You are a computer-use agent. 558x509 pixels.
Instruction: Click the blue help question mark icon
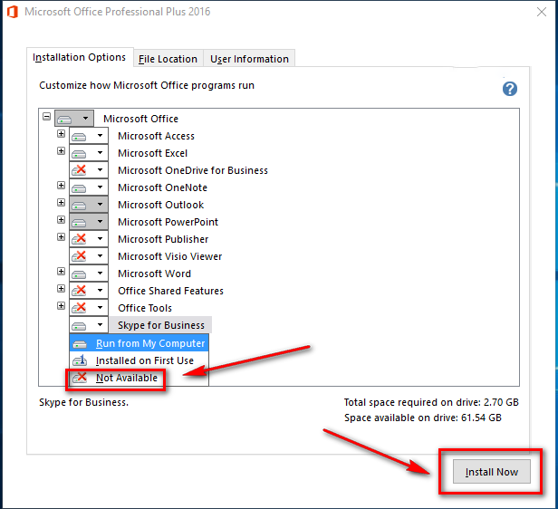tap(510, 89)
